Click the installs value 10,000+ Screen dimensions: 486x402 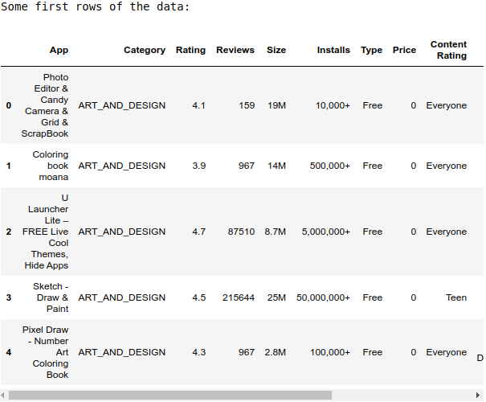(333, 105)
